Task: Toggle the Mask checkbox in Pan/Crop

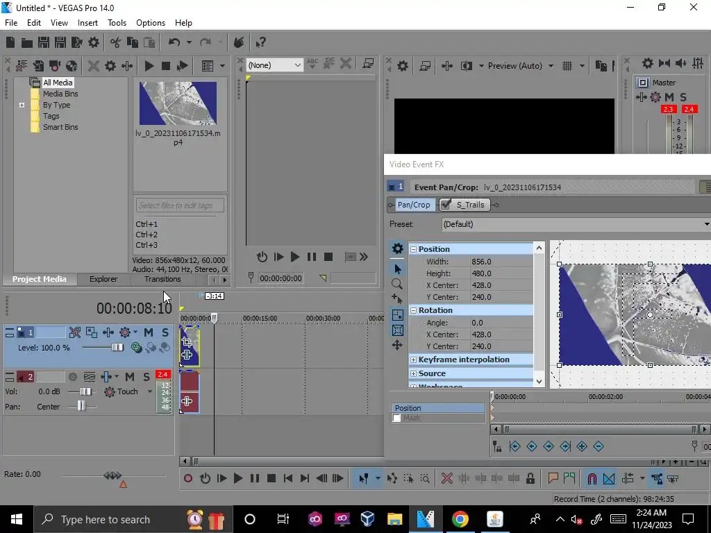Action: pyautogui.click(x=396, y=418)
